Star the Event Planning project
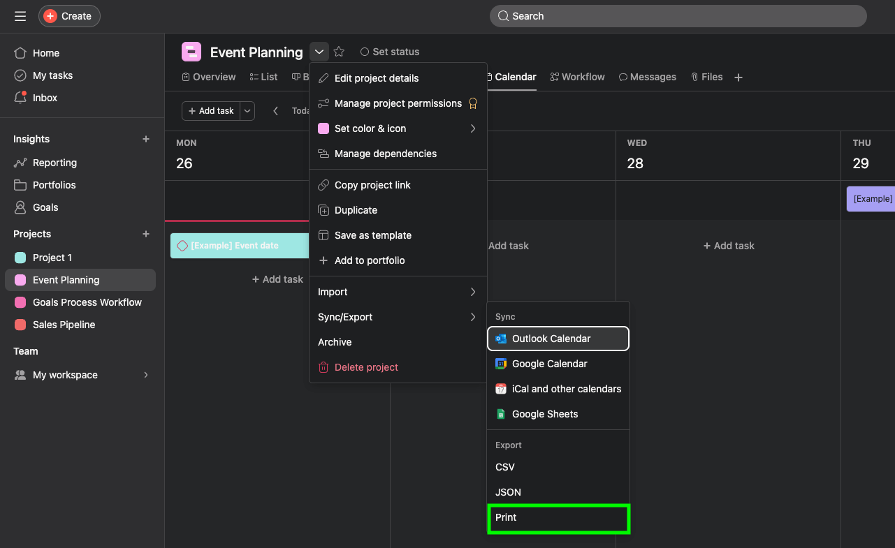The height and width of the screenshot is (548, 895). [339, 51]
